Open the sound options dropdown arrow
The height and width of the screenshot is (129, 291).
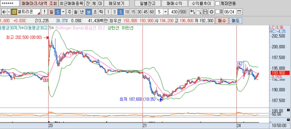coord(9,12)
